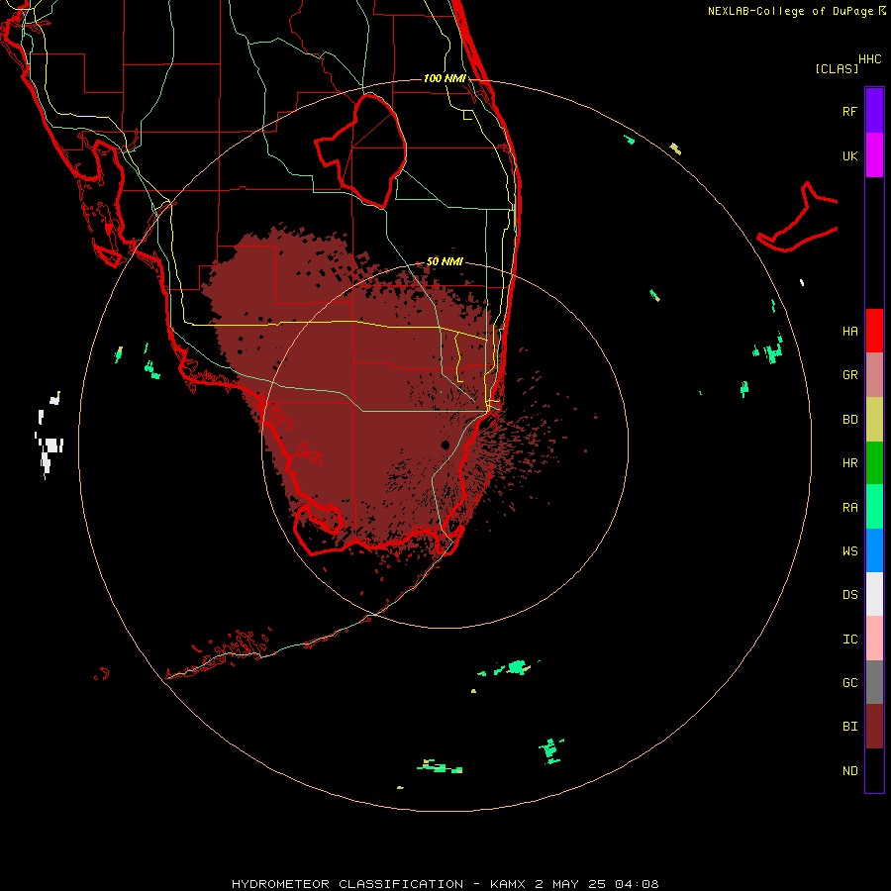Click the '2 MAY 25' date text

pyautogui.click(x=570, y=884)
